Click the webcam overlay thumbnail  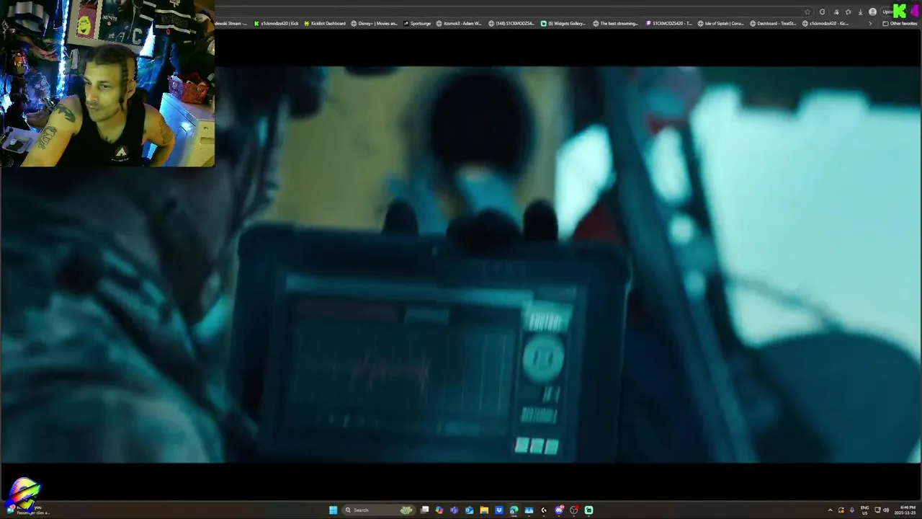[x=107, y=84]
